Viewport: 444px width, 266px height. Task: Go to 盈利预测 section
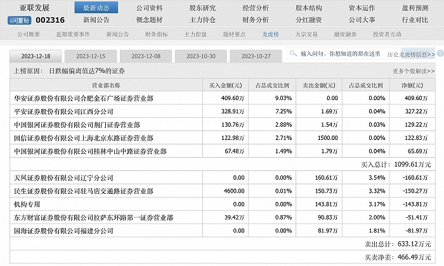[x=415, y=8]
